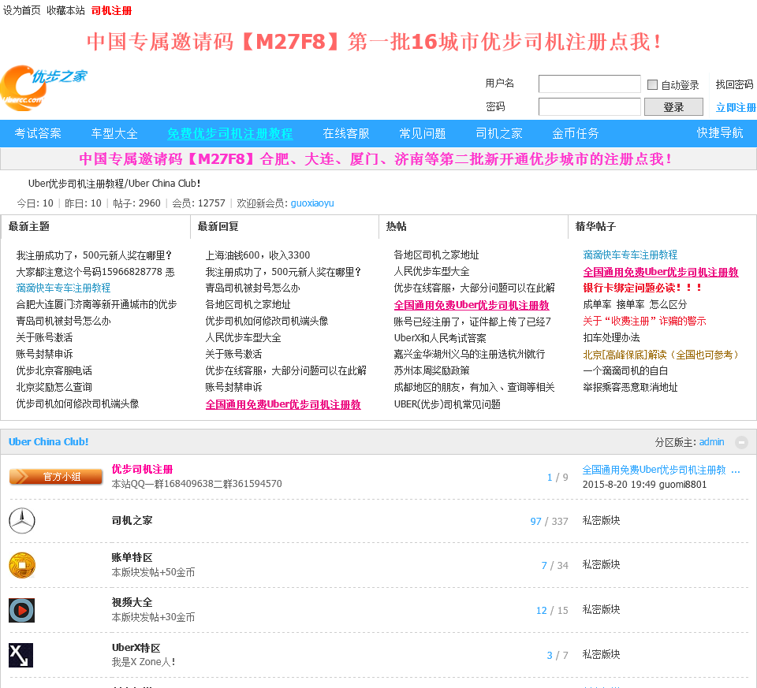Open 关于账号激活 in 最新回复 column
Image resolution: width=757 pixels, height=688 pixels.
tap(233, 354)
